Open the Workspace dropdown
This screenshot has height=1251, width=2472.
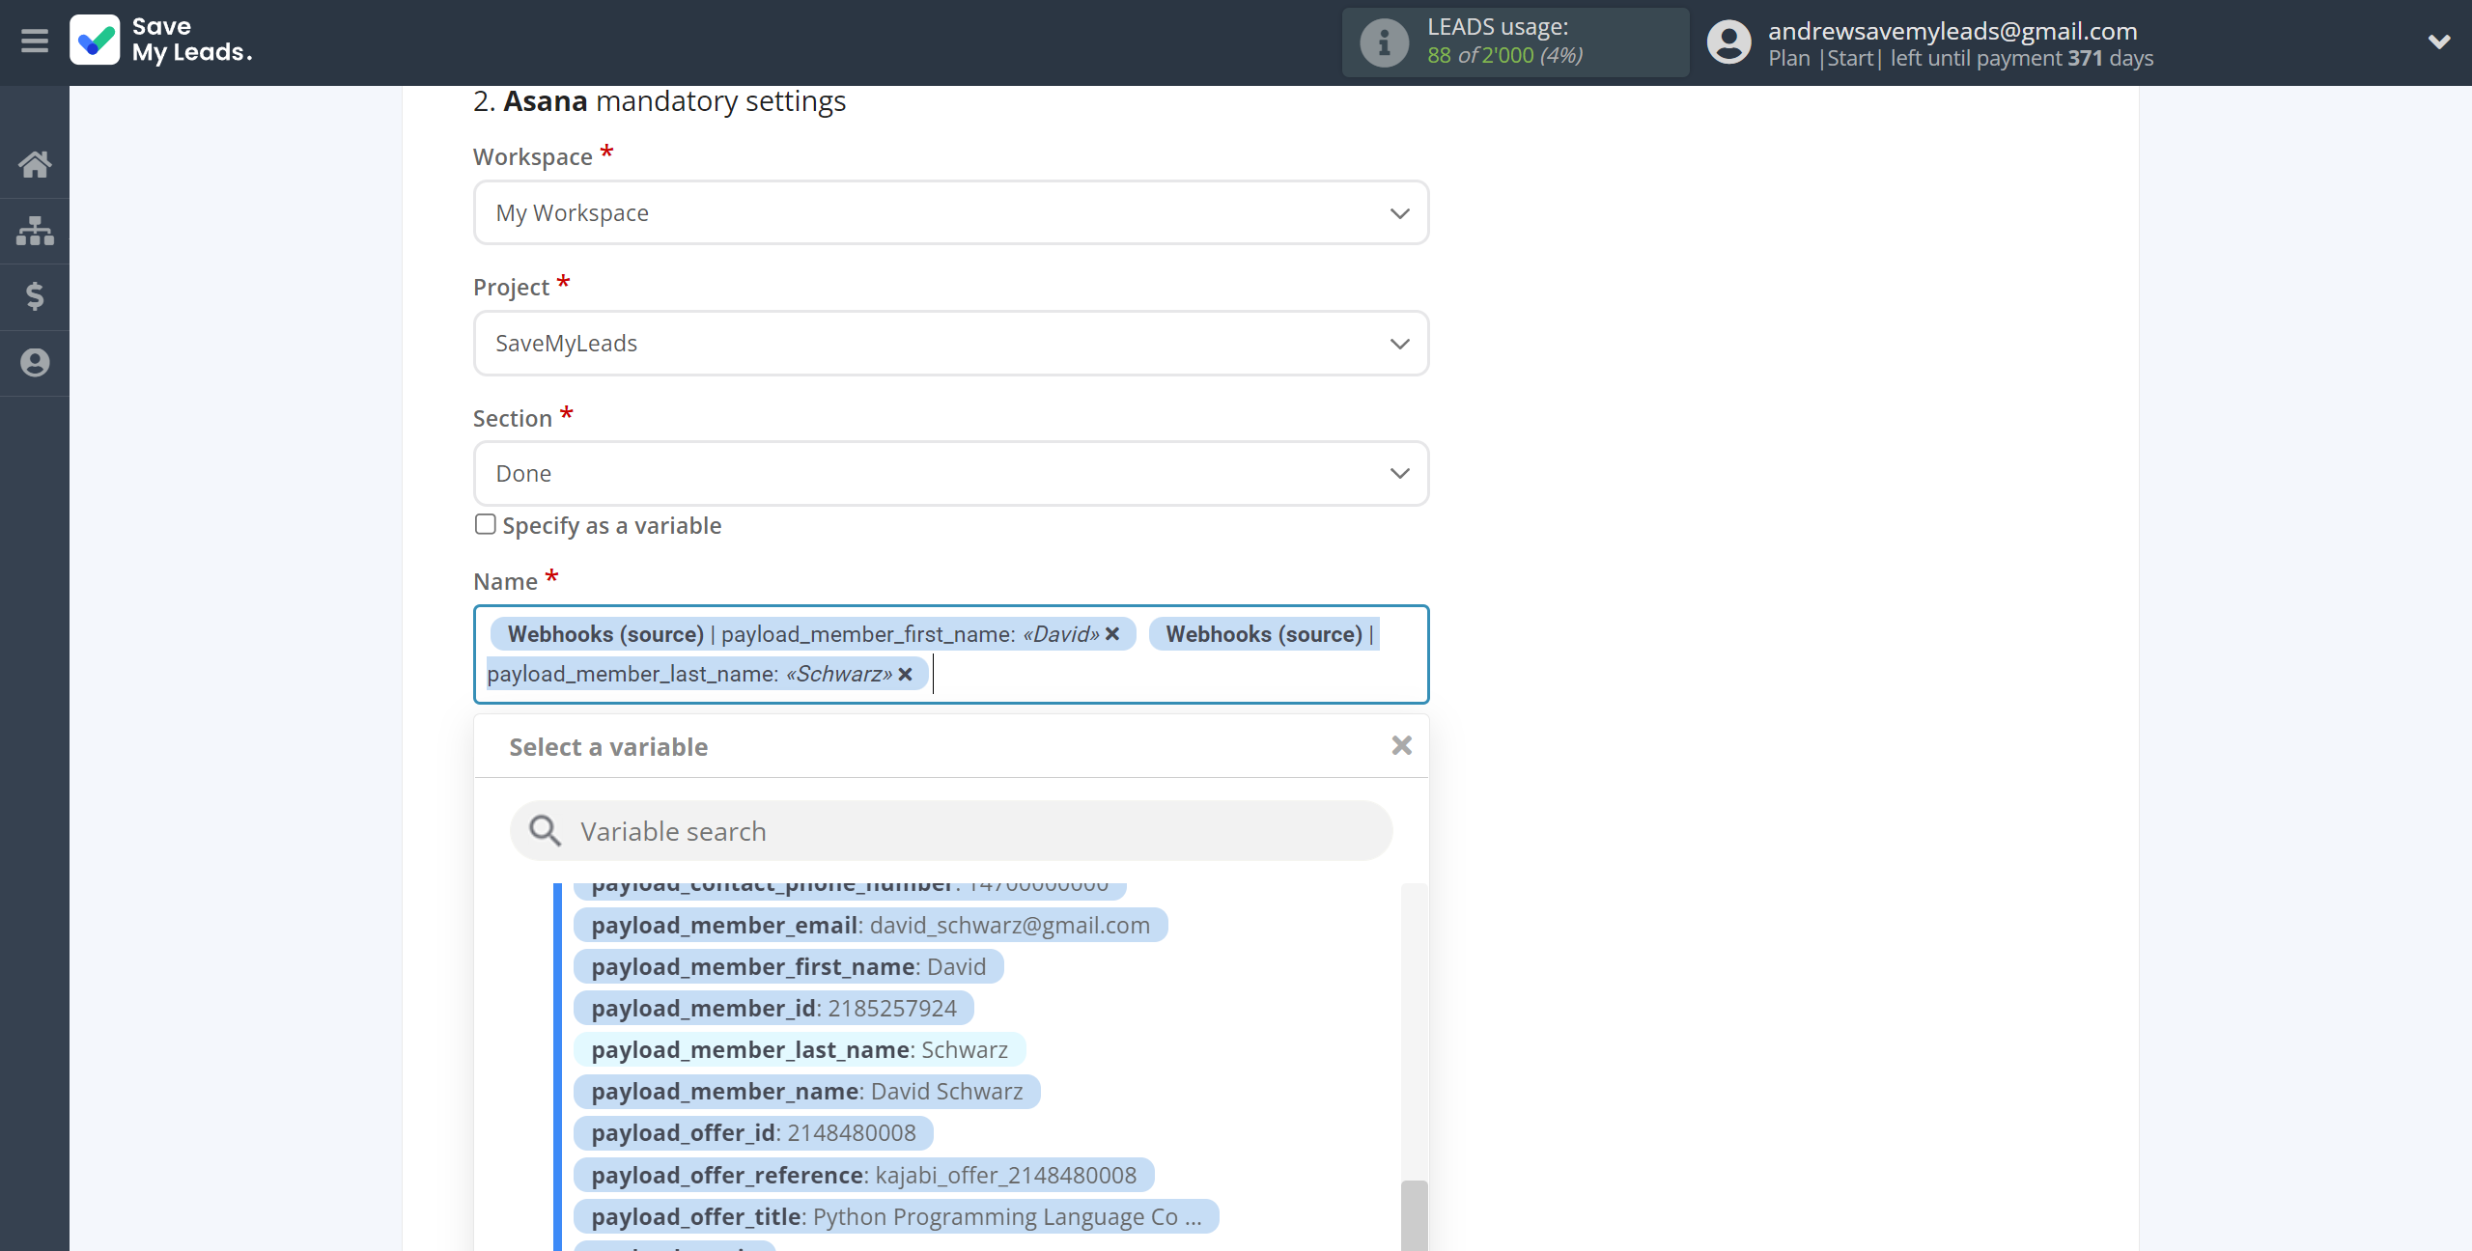coord(951,212)
